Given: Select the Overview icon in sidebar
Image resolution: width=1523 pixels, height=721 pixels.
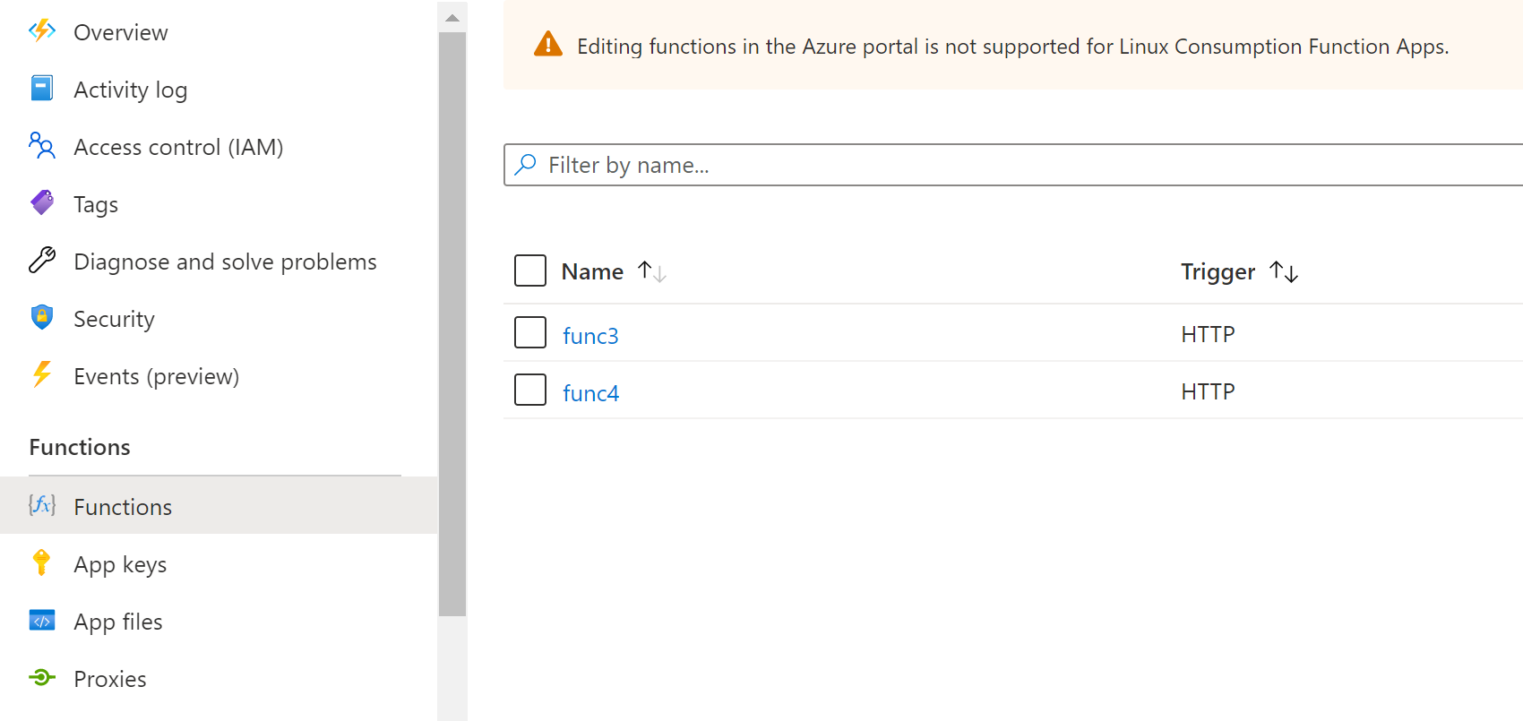Looking at the screenshot, I should [41, 31].
